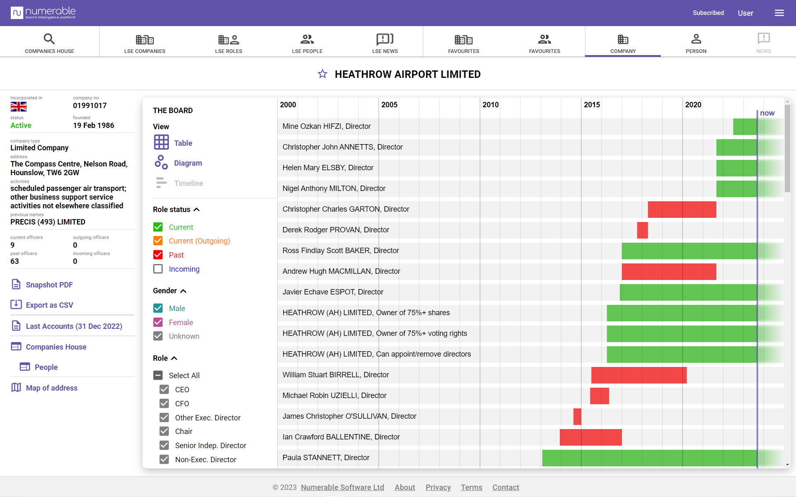Viewport: 796px width, 497px height.
Task: Uncheck Non-Exec. Director checkbox
Action: tap(164, 459)
